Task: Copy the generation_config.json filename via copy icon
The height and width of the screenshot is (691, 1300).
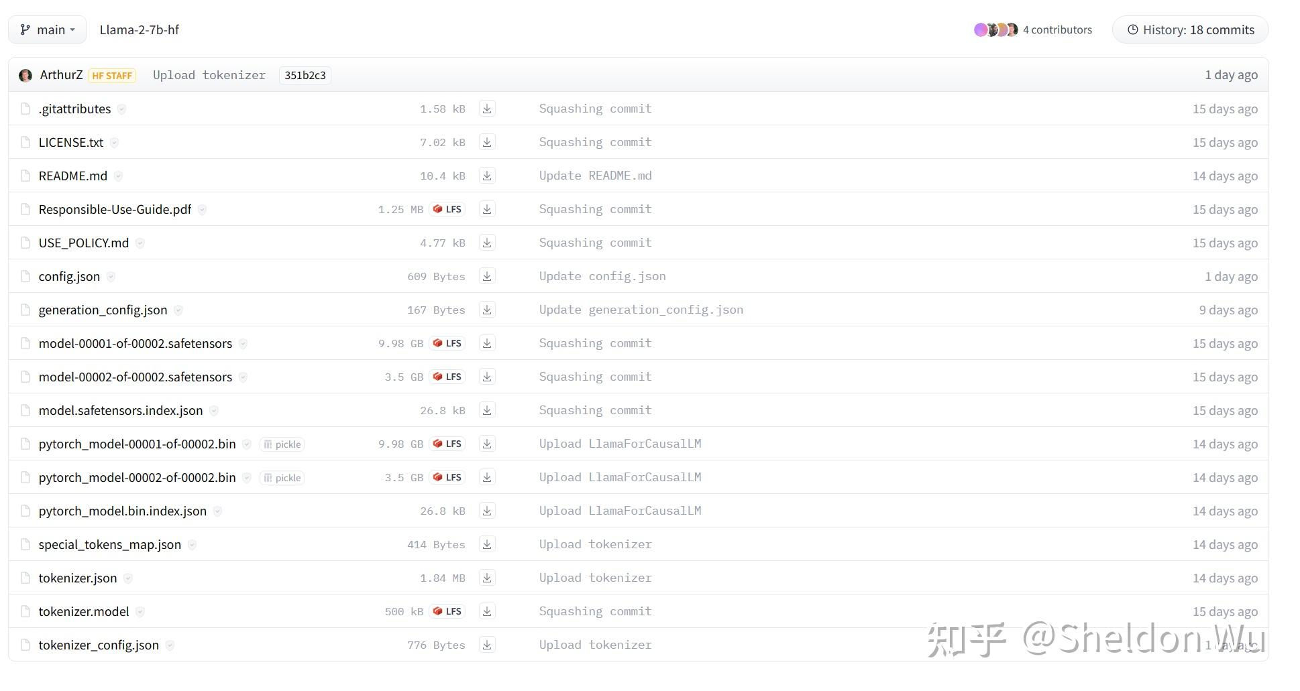Action: click(x=178, y=310)
